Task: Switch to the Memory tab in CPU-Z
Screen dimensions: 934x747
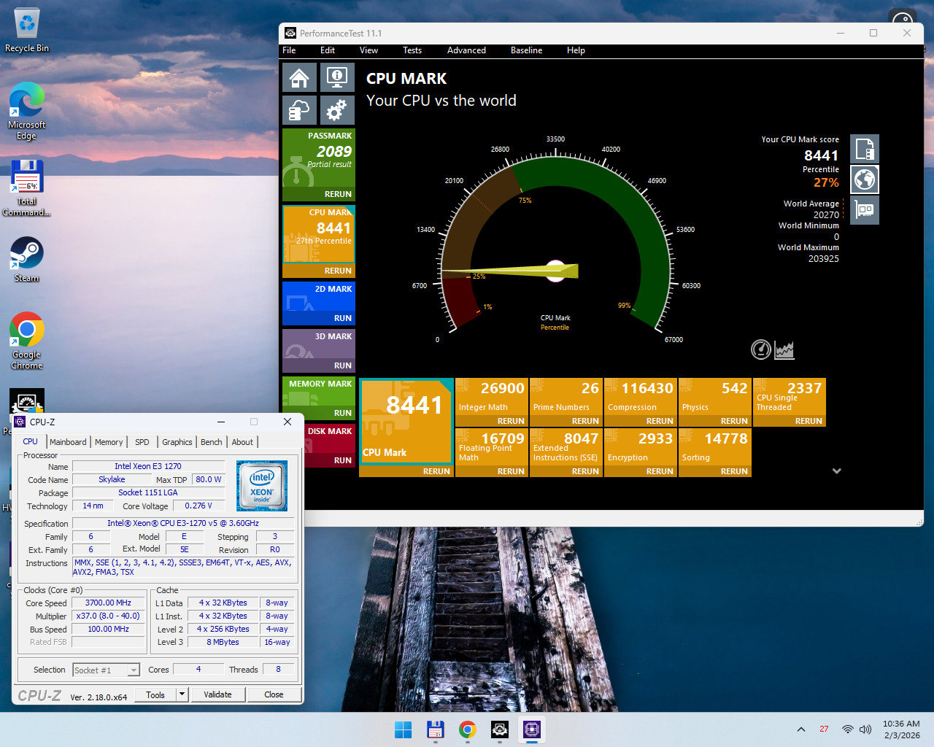Action: (109, 442)
